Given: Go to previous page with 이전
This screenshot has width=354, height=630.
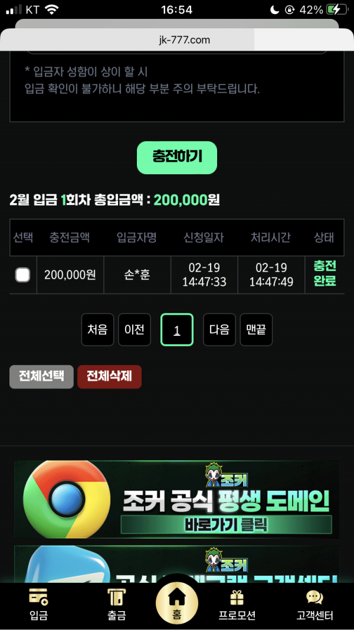Looking at the screenshot, I should tap(135, 329).
